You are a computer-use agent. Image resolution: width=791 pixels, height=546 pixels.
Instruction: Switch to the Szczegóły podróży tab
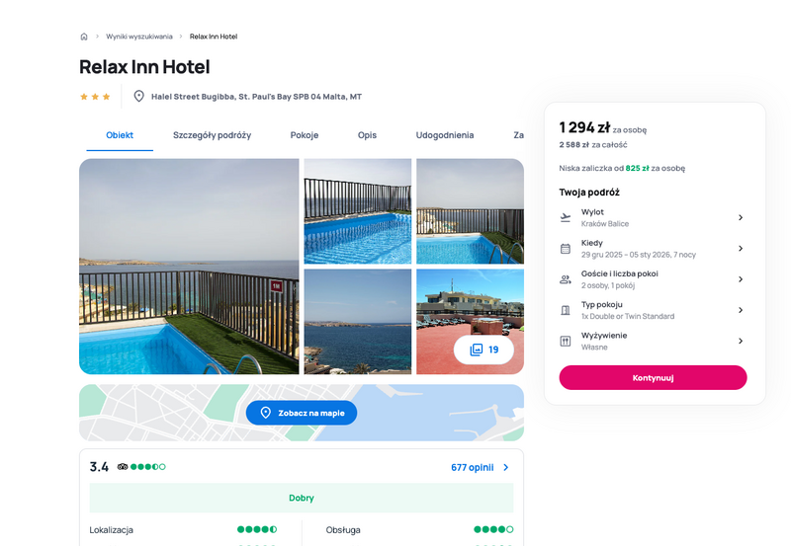pyautogui.click(x=212, y=135)
